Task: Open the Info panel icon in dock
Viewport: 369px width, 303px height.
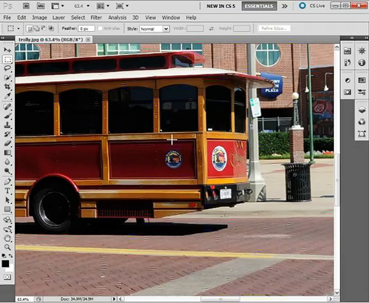Action: click(x=362, y=62)
